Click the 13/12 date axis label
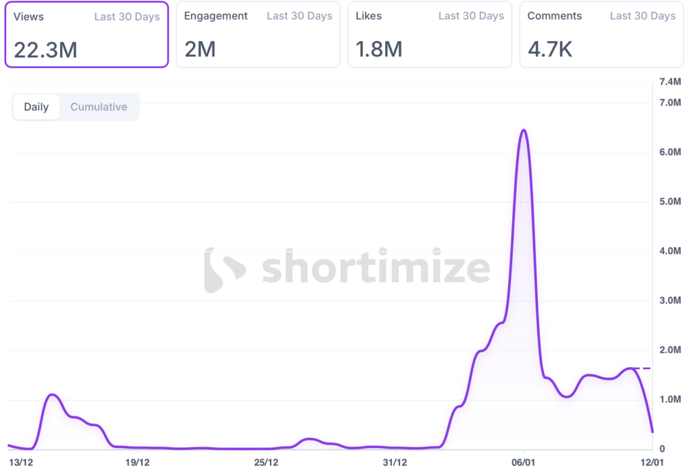 coord(22,463)
